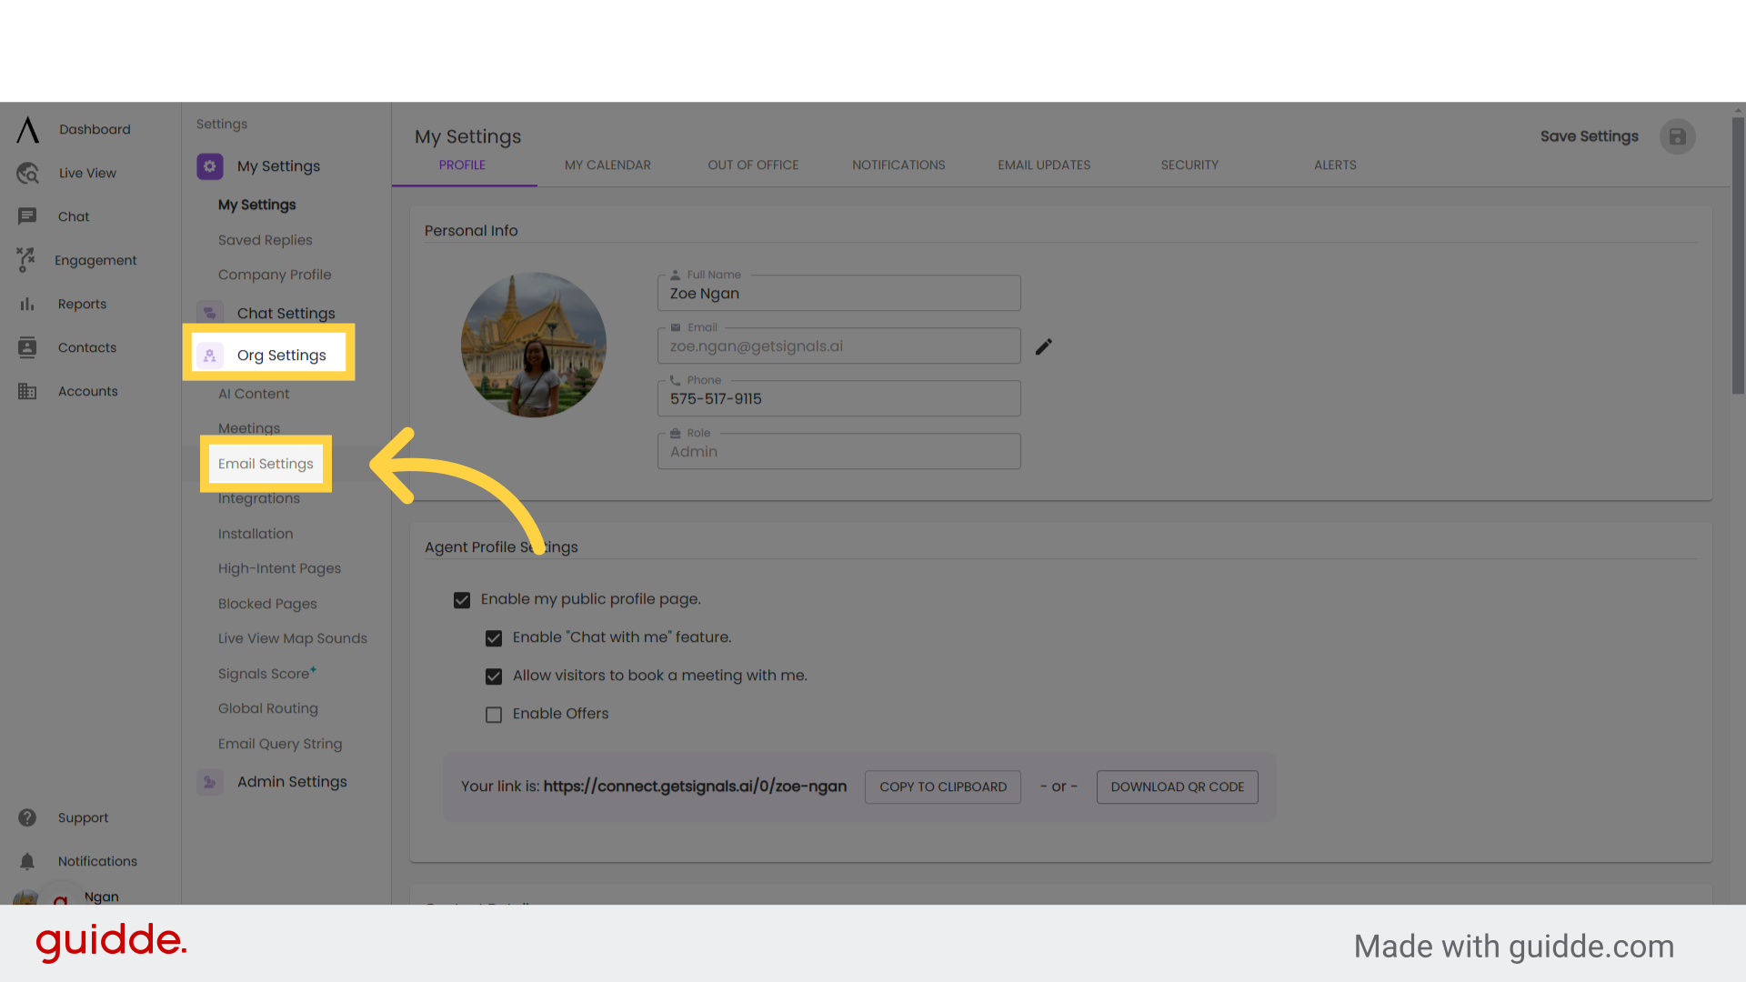This screenshot has width=1746, height=982.
Task: Toggle Allow visitors to book meeting checkbox
Action: click(494, 676)
